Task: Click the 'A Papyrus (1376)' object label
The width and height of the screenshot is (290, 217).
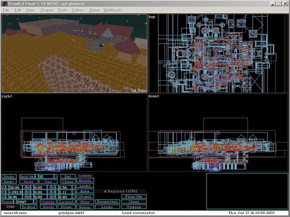Action: coord(121,191)
